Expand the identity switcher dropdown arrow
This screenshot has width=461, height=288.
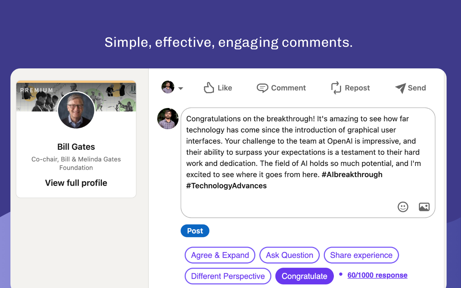pos(181,88)
